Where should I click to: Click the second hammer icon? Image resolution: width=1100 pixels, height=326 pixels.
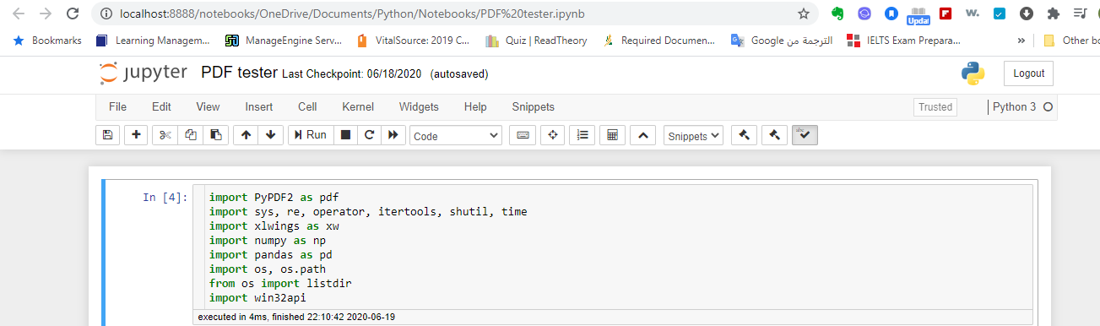coord(774,135)
